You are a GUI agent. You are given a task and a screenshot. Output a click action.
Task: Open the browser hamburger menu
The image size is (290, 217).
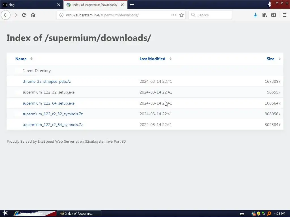(285, 15)
